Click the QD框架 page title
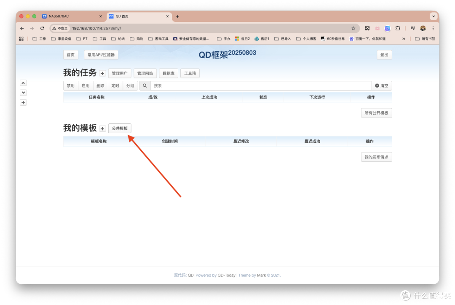455x305 pixels. [x=227, y=54]
